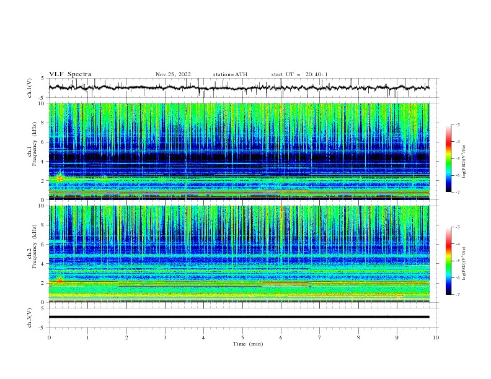Click the "-7" tick on ch.1 colorbar
This screenshot has height=379, width=491.
[x=457, y=192]
